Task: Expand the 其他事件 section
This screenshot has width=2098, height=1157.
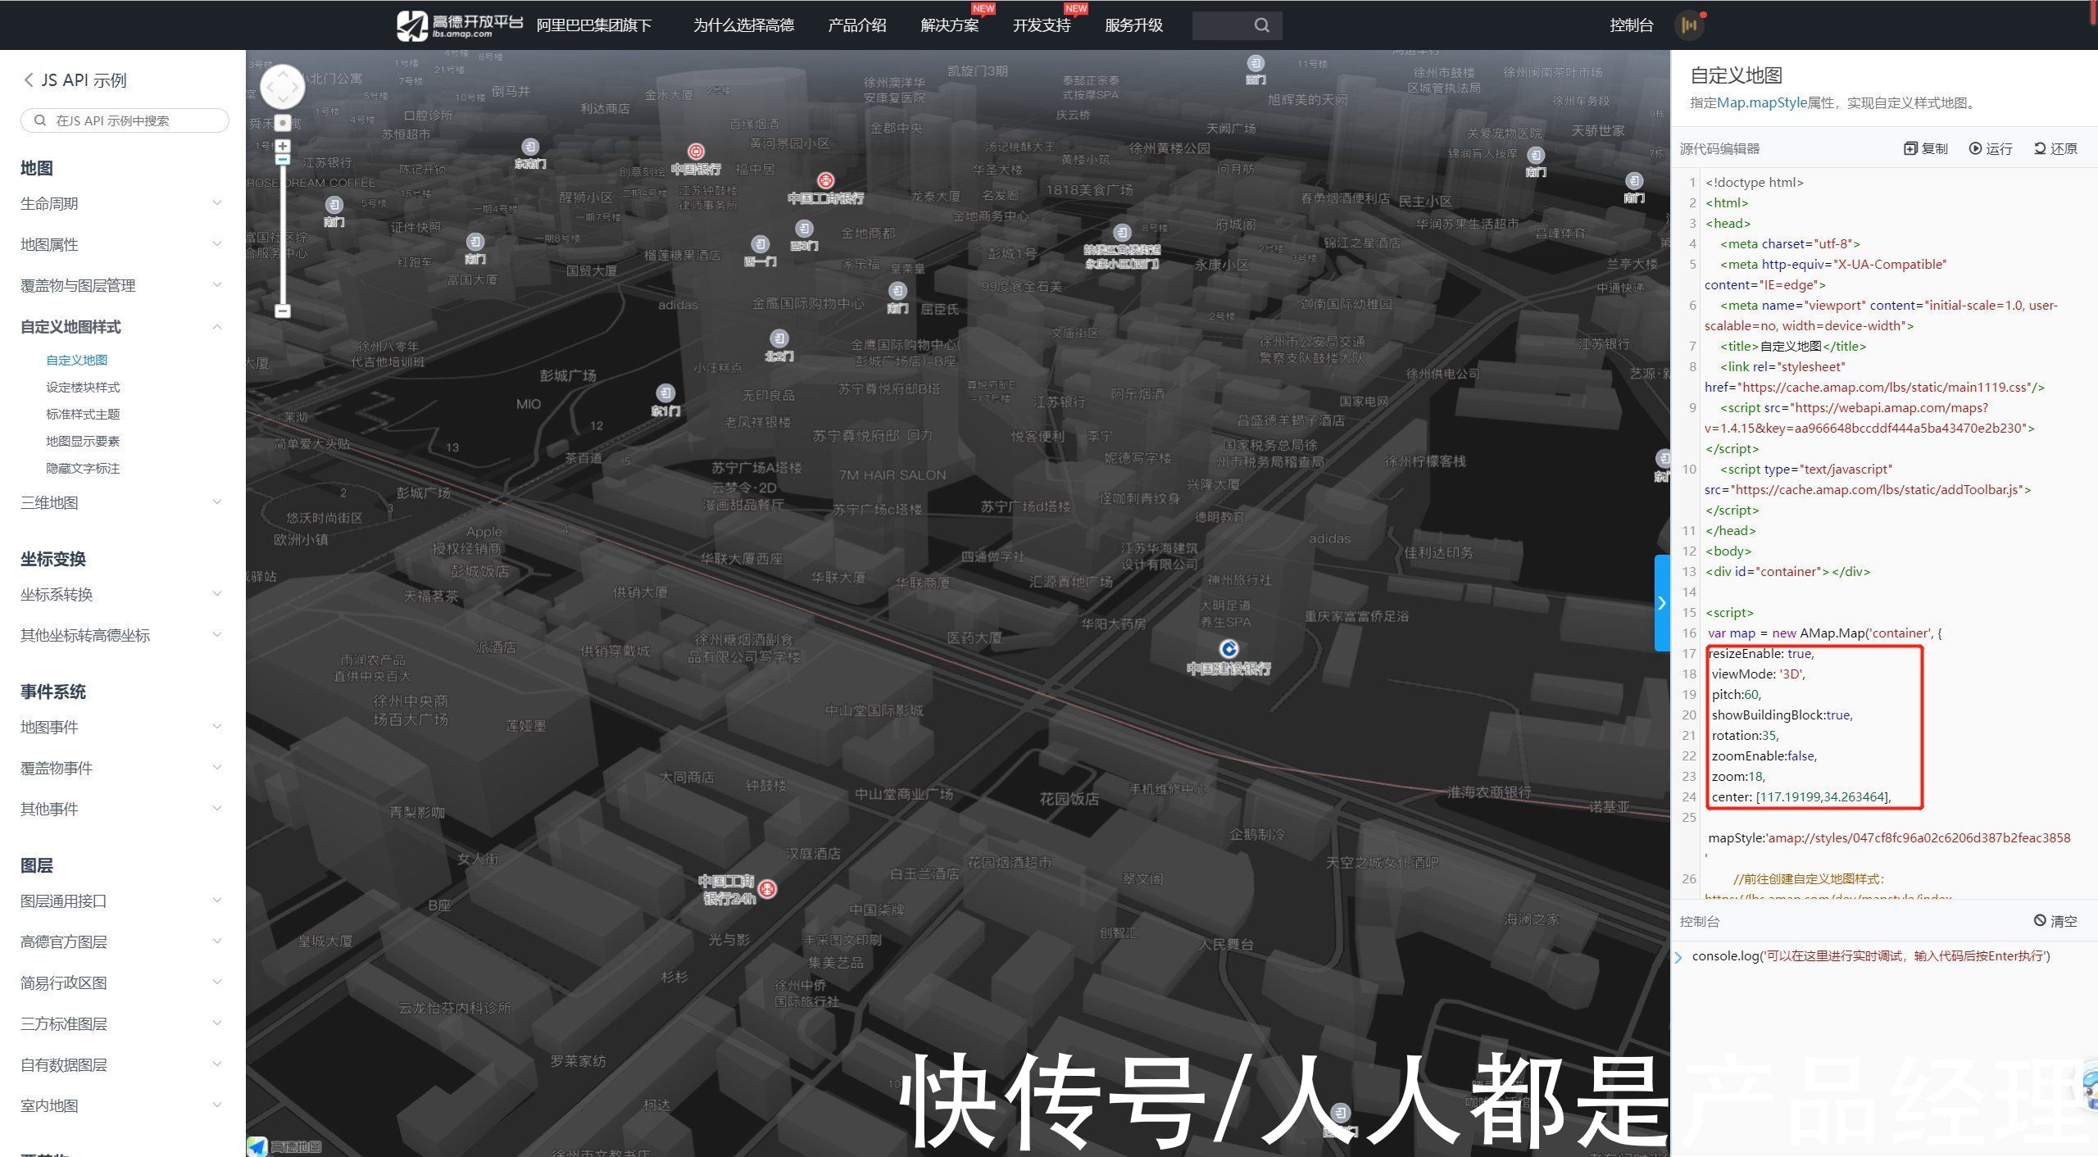Action: click(122, 809)
